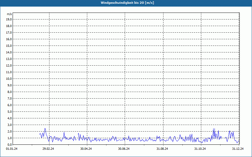
Task: Select the 31.08.24 date label
Action: coord(162,149)
